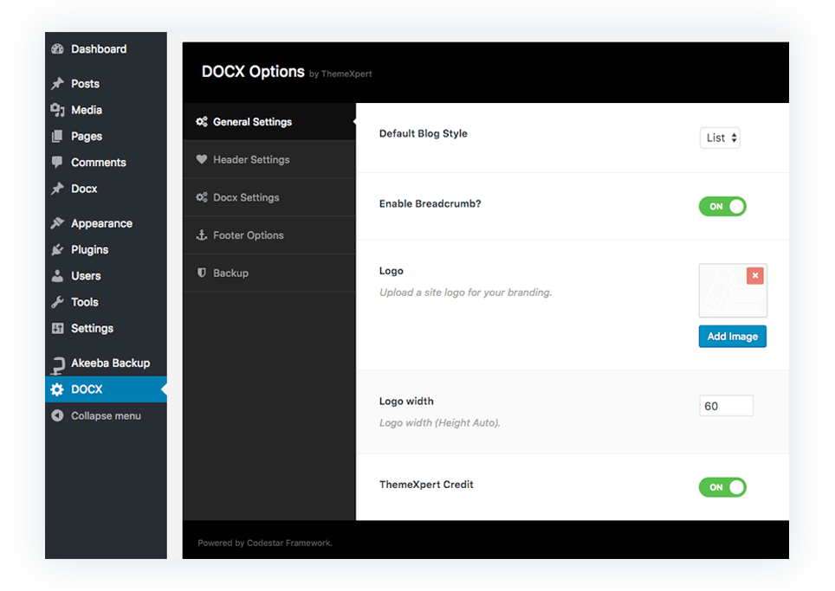Open the Comments menu item
Image resolution: width=835 pixels, height=591 pixels.
pos(106,163)
